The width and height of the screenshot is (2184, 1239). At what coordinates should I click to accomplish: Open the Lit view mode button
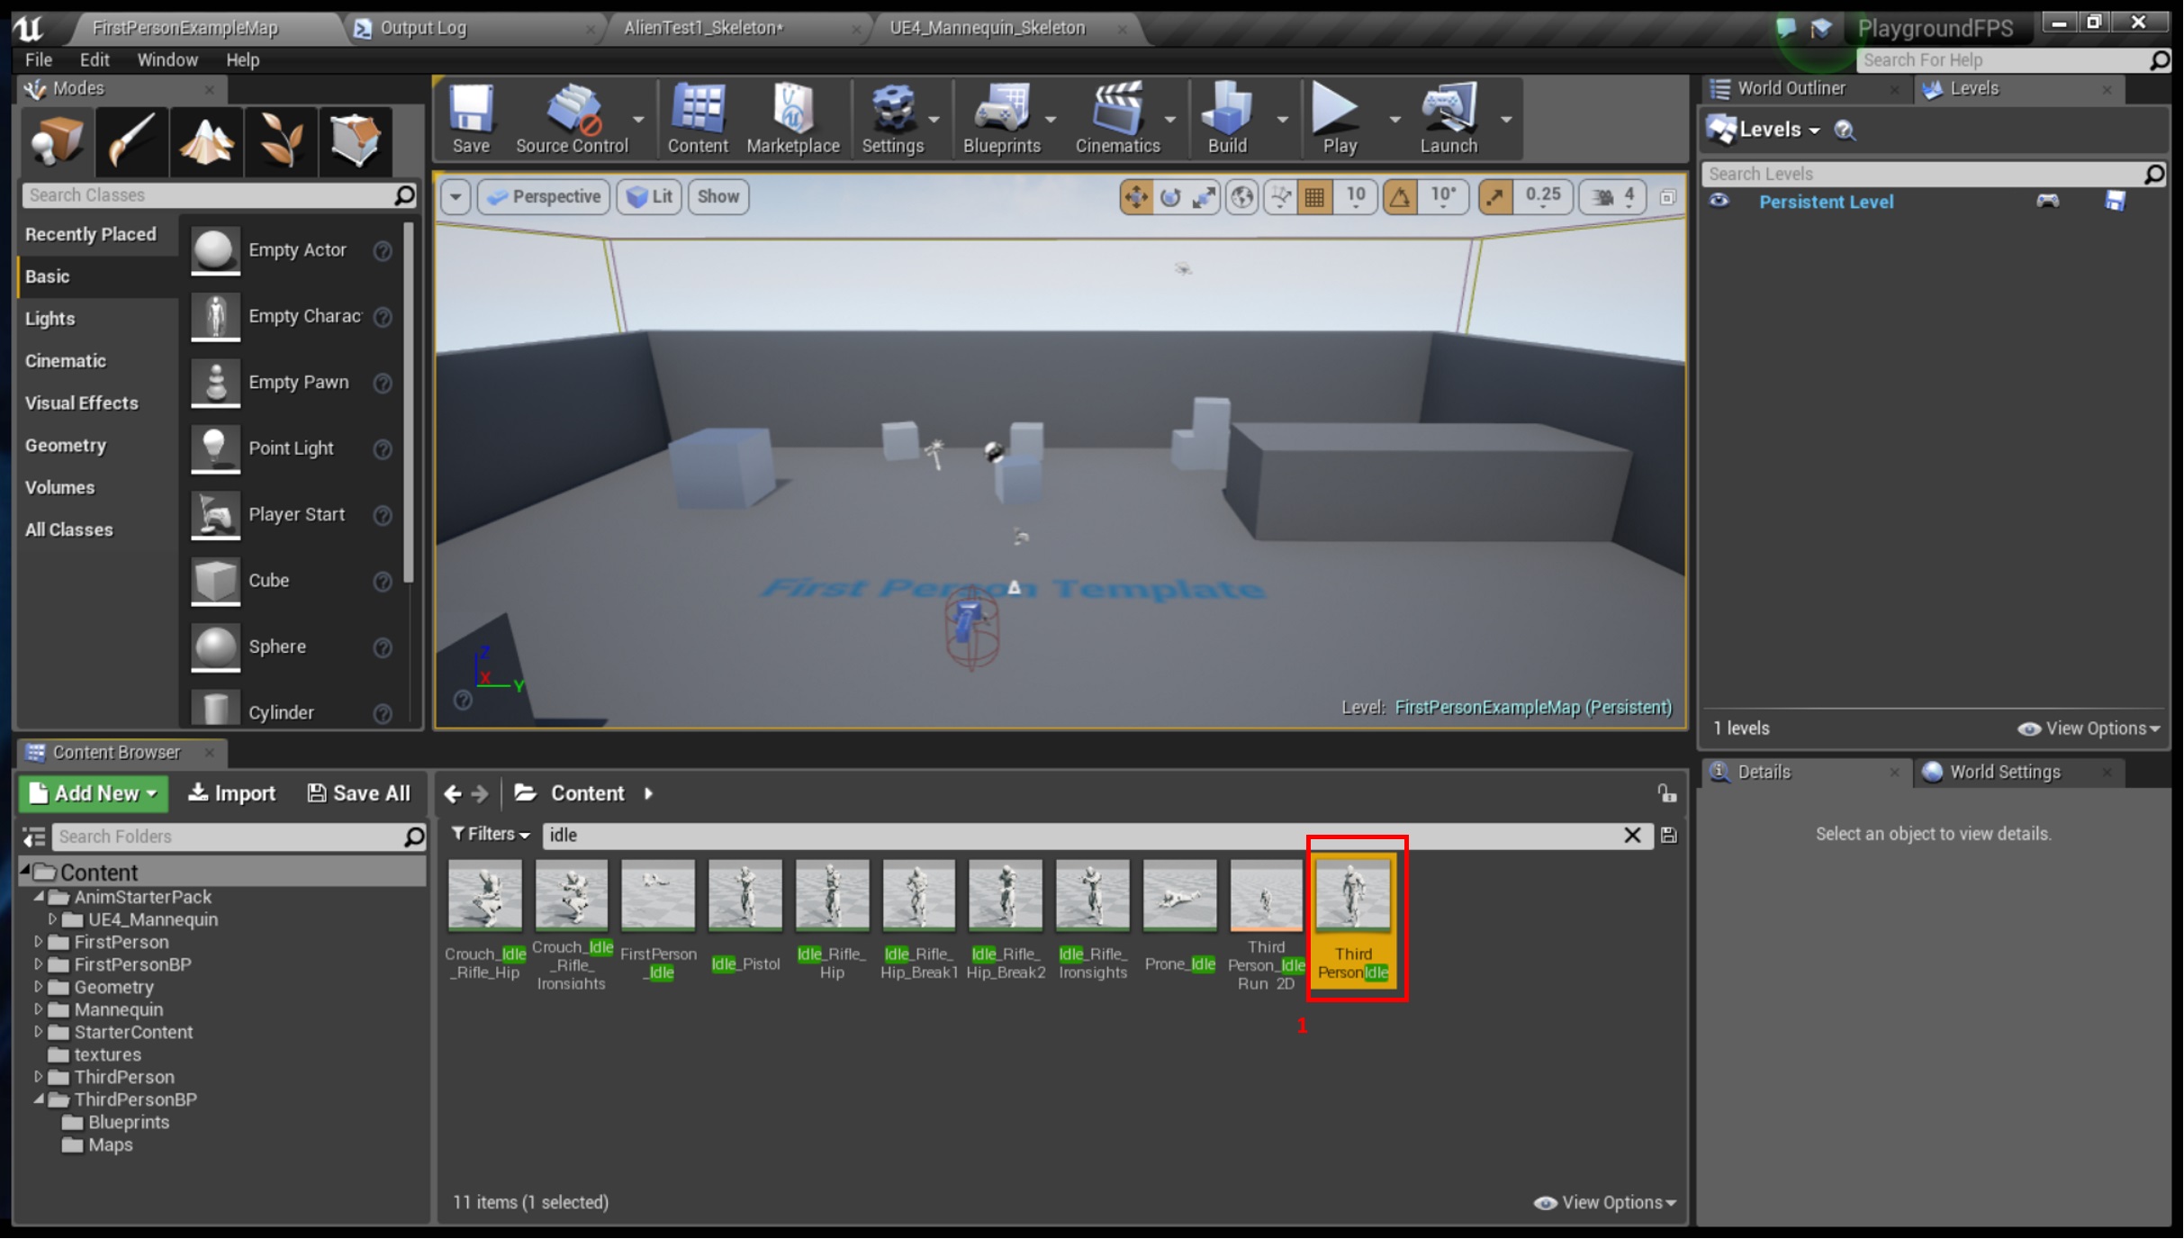click(650, 196)
